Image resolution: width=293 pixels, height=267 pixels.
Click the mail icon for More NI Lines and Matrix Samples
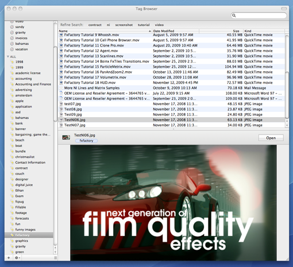(61, 88)
